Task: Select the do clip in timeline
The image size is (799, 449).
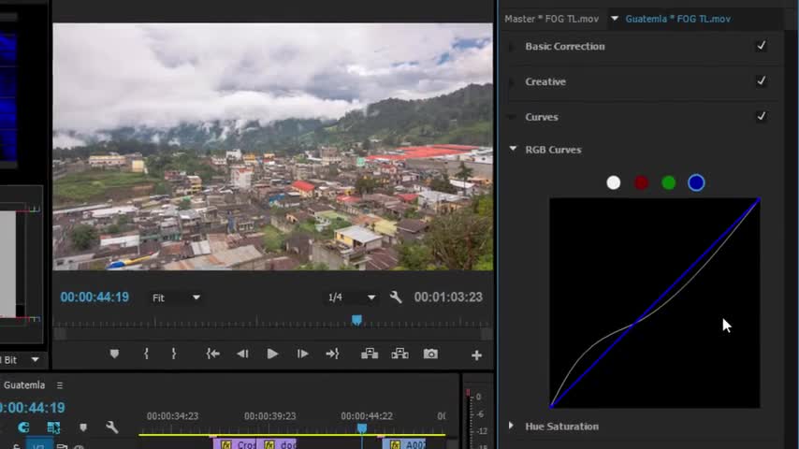Action: (277, 444)
